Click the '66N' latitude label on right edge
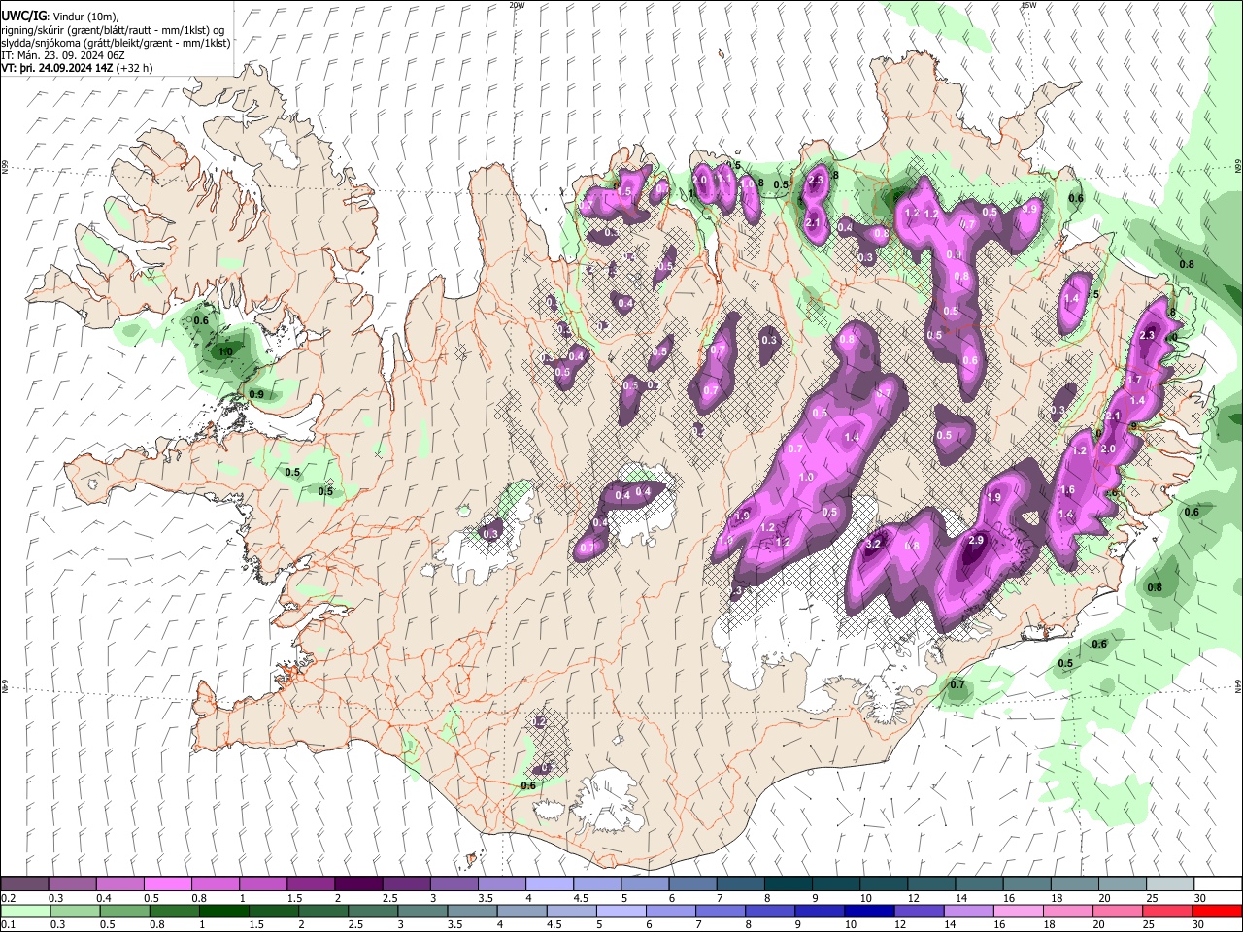 click(x=1238, y=167)
